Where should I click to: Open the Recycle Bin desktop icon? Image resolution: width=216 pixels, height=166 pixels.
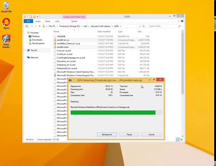(x=6, y=7)
